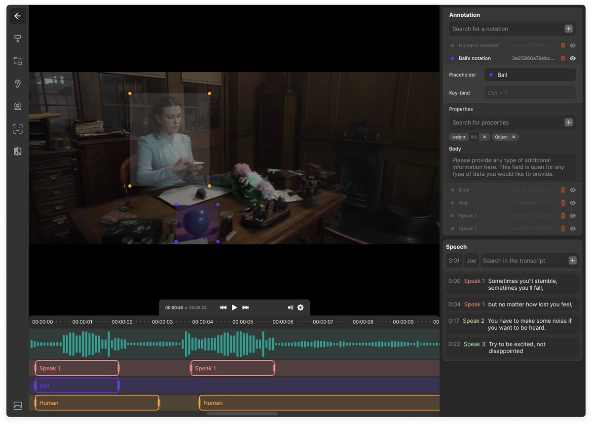592x425 pixels.
Task: Skip forward with fast-forward button
Action: 246,308
